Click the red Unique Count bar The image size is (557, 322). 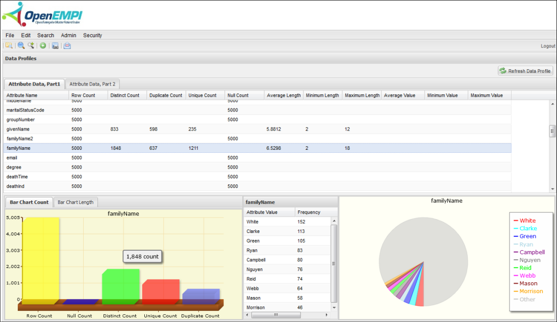161,292
